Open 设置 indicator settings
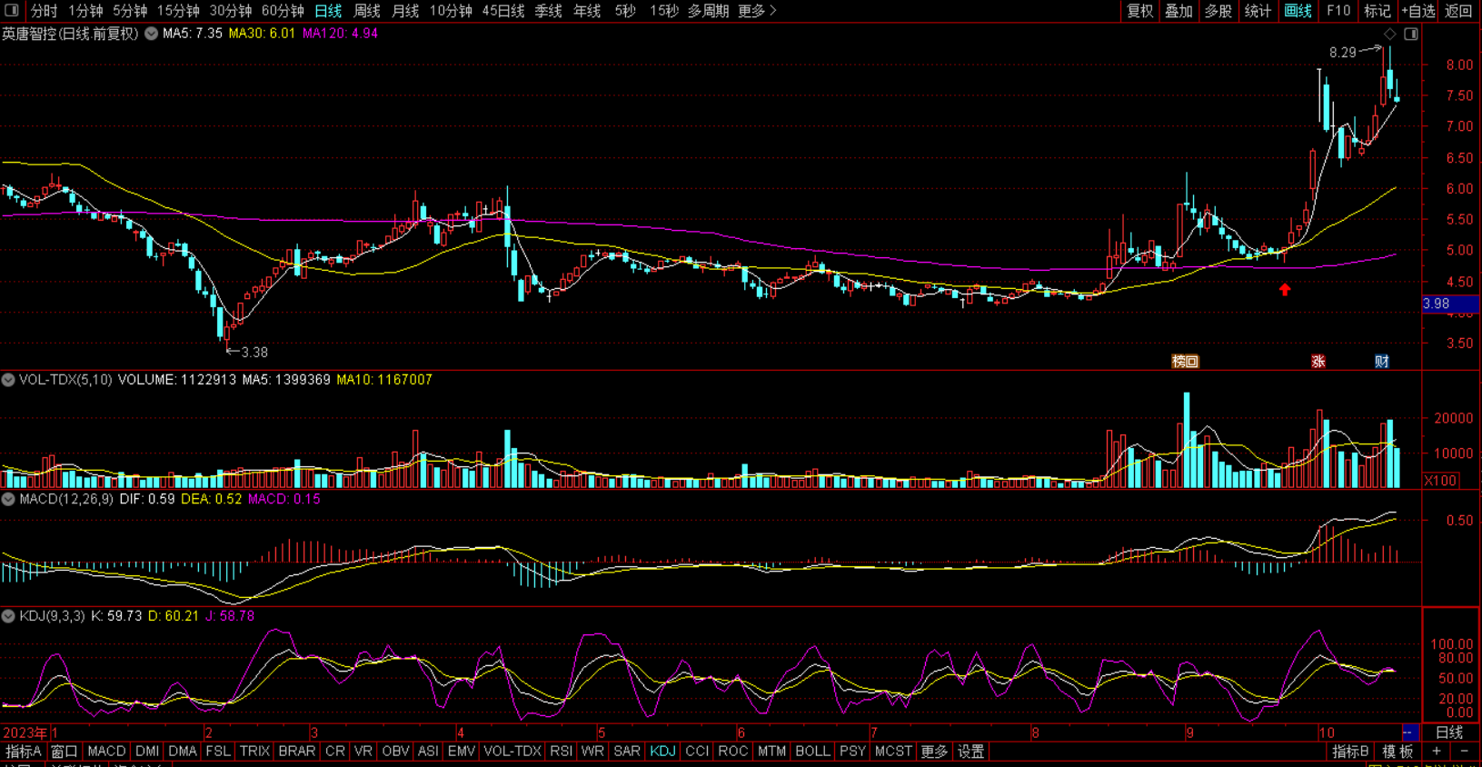 (x=971, y=752)
